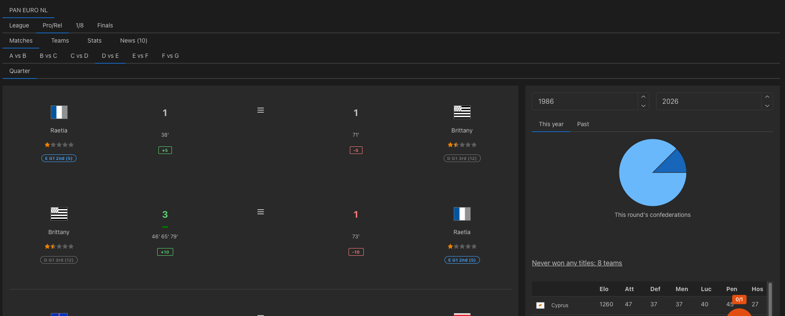The height and width of the screenshot is (316, 785).
Task: Open the PAN EURO NL tab
Action: click(29, 10)
